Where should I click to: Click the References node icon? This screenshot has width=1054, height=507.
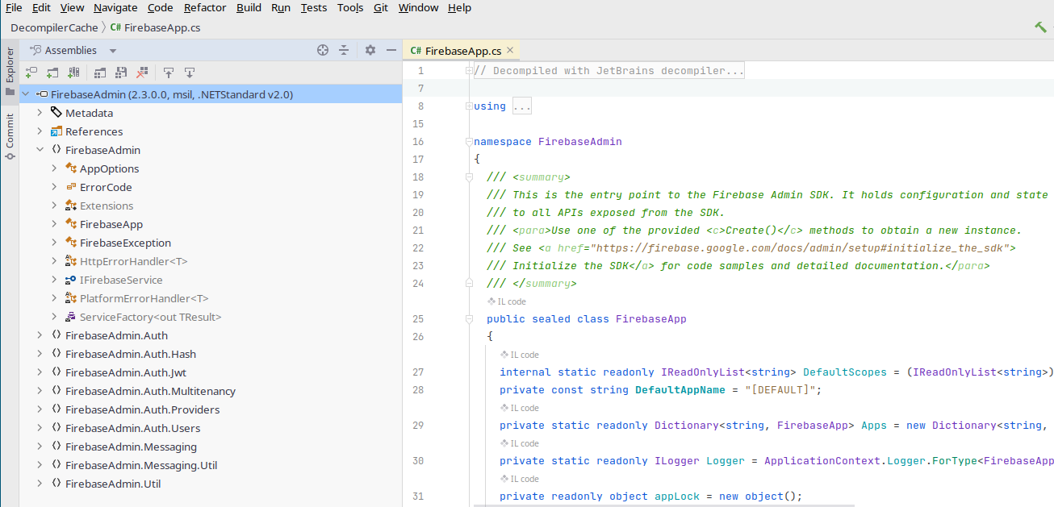[56, 131]
